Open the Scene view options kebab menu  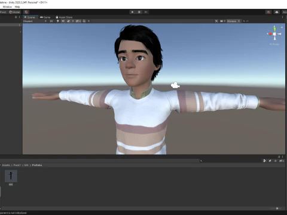coord(282,17)
